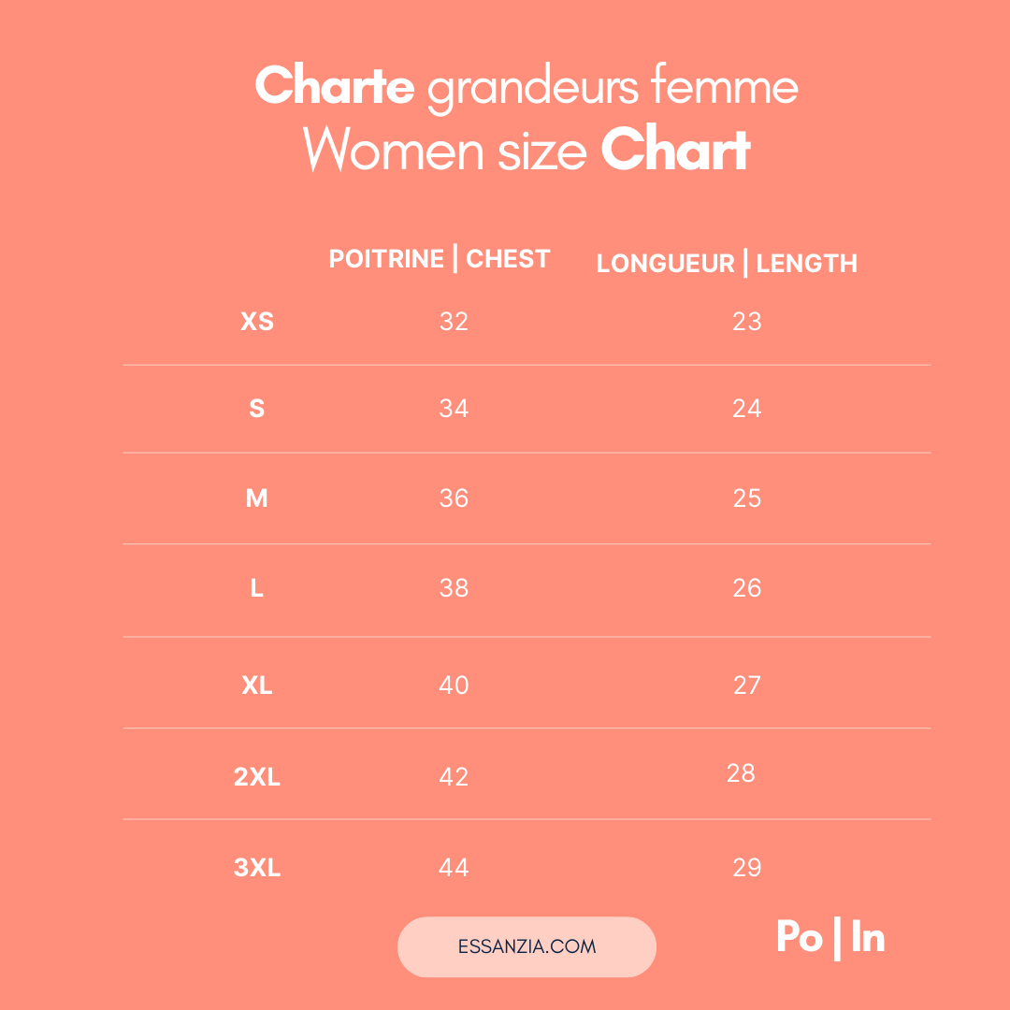The height and width of the screenshot is (1010, 1010).
Task: Select the 3XL size row label
Action: [x=257, y=868]
